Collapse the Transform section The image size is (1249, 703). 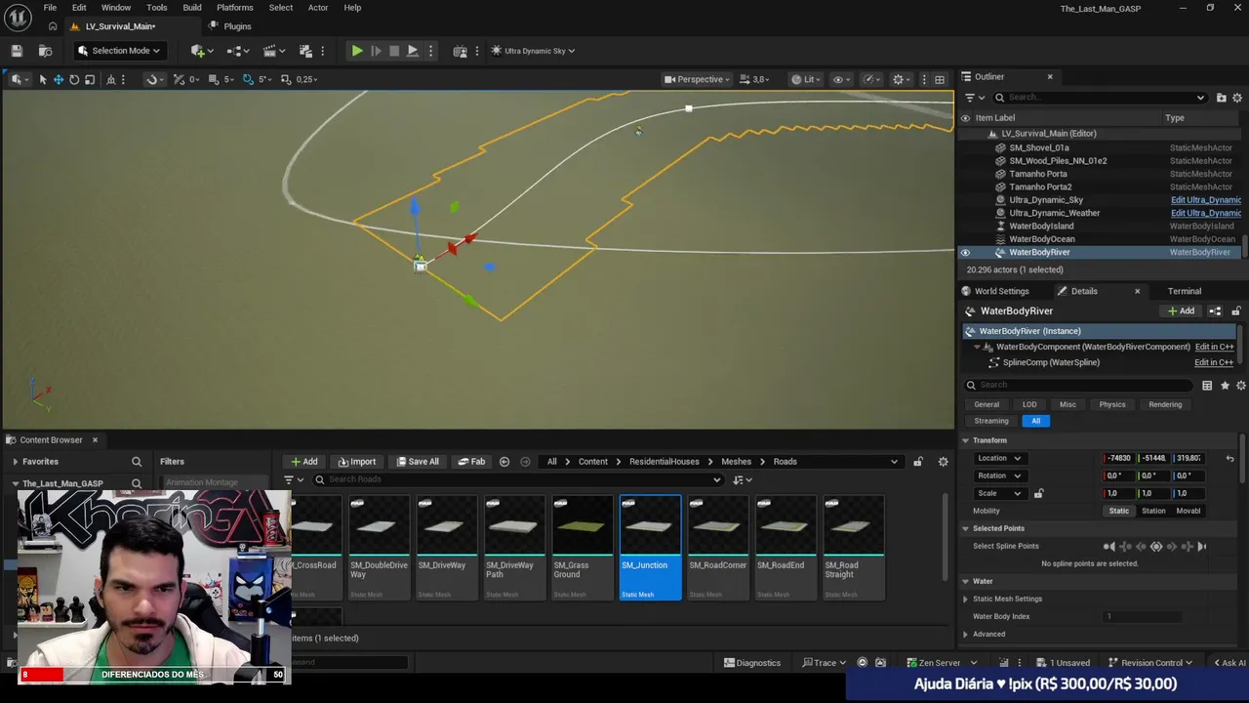pyautogui.click(x=965, y=440)
